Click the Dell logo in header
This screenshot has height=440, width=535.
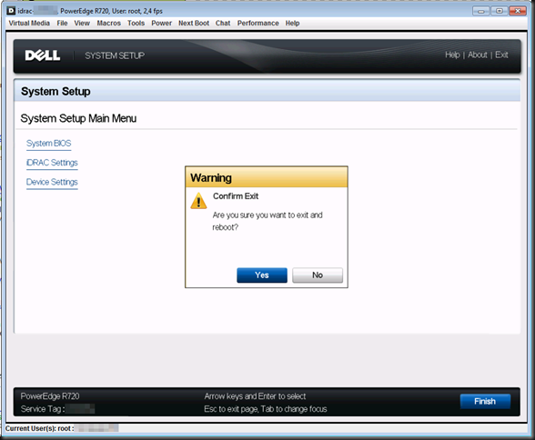[x=43, y=55]
